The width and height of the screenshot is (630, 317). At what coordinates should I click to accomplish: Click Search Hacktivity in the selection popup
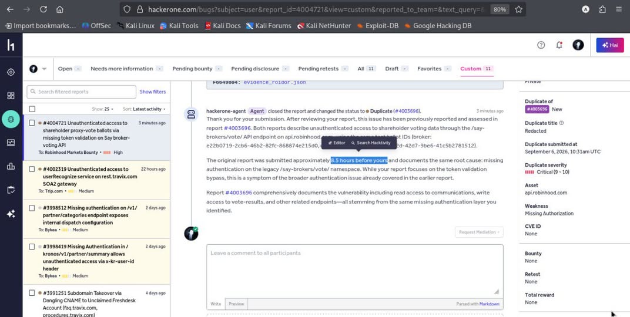click(370, 143)
